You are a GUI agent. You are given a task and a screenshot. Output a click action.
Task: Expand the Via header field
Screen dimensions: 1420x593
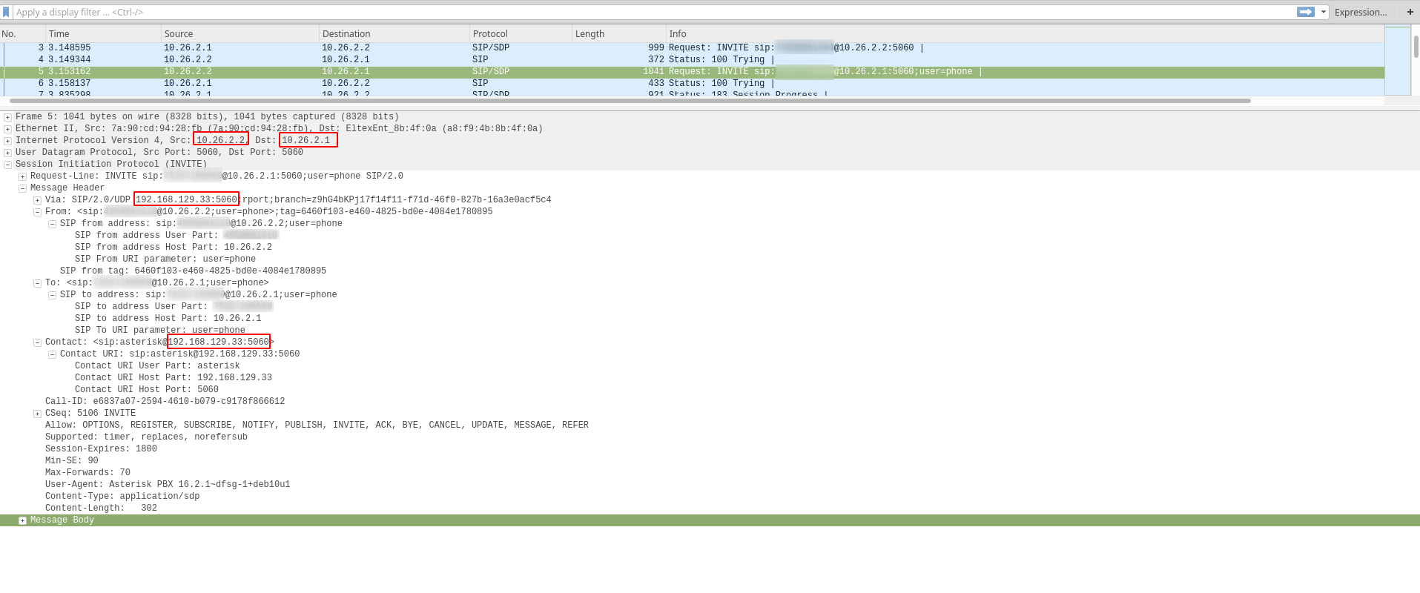37,200
